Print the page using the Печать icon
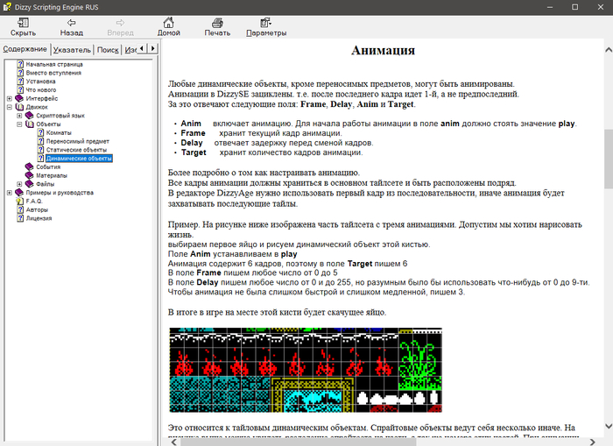The width and height of the screenshot is (613, 446). 217,23
